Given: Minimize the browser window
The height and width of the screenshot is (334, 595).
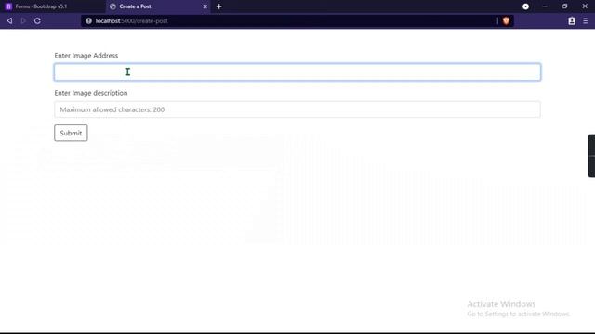Looking at the screenshot, I should (545, 6).
